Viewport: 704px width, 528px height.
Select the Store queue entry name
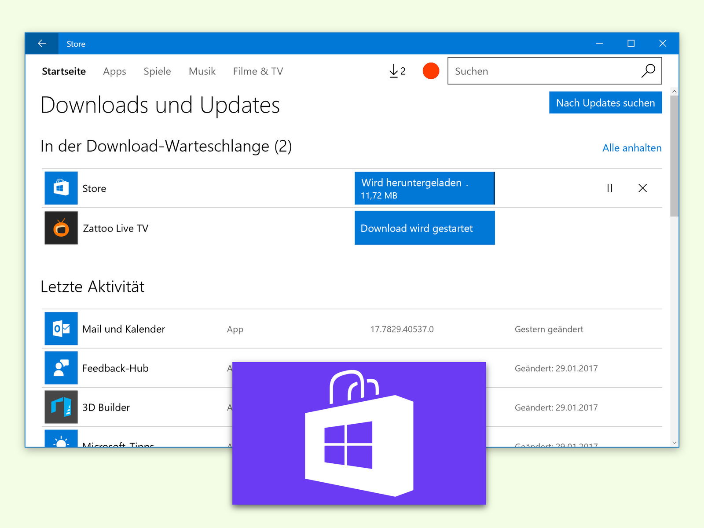point(94,188)
